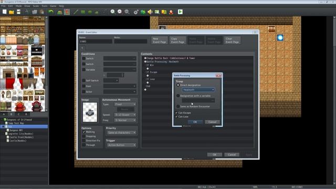Open the File menu

[3, 6]
